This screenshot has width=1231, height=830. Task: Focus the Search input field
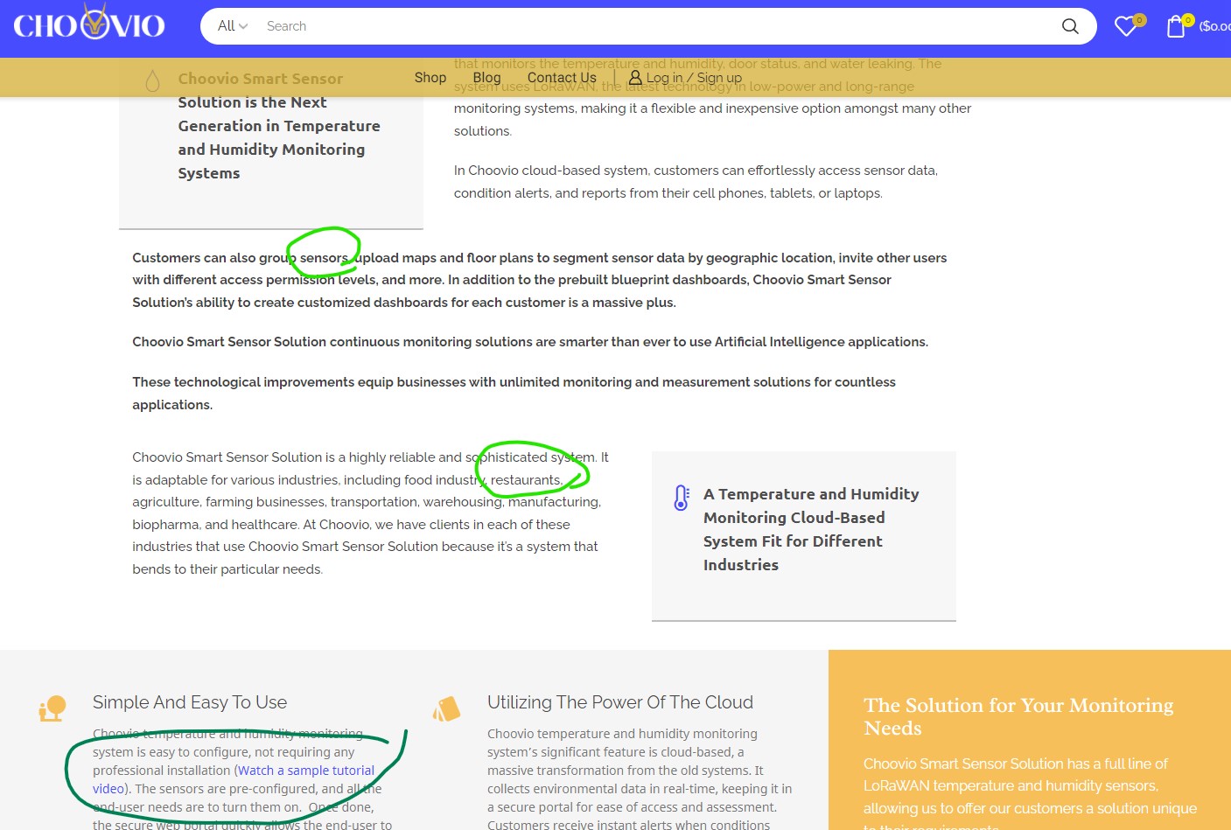coord(652,26)
